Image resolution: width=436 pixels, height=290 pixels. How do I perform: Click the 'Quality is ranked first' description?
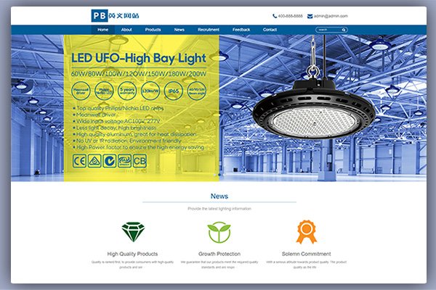[x=132, y=265]
